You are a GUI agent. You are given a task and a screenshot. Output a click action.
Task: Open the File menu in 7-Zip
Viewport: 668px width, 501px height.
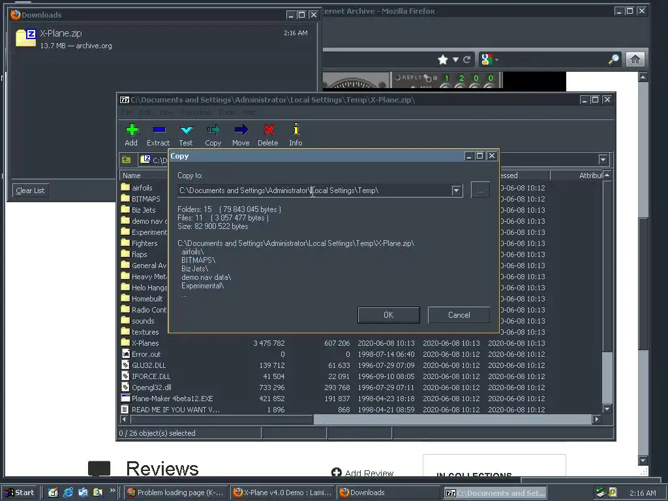[127, 112]
